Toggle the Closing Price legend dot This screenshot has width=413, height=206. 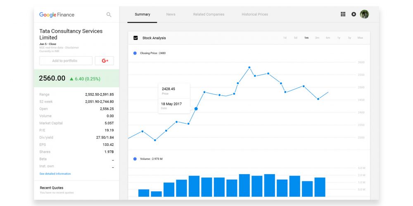[x=135, y=53]
